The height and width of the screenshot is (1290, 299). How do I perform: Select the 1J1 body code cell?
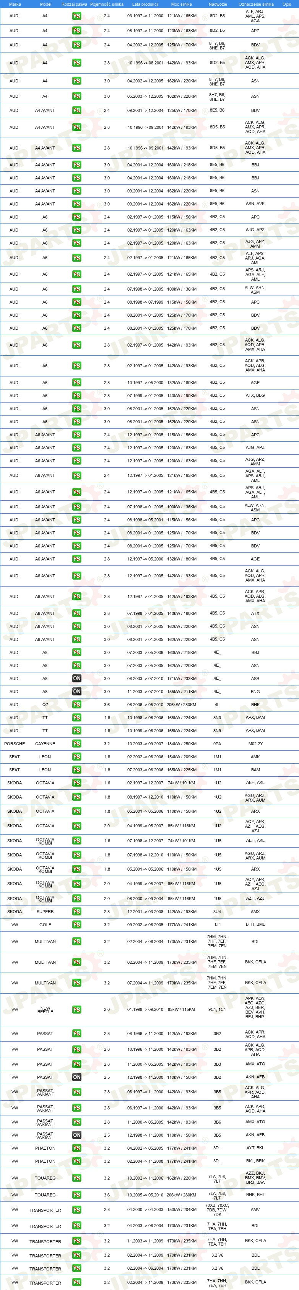(217, 924)
